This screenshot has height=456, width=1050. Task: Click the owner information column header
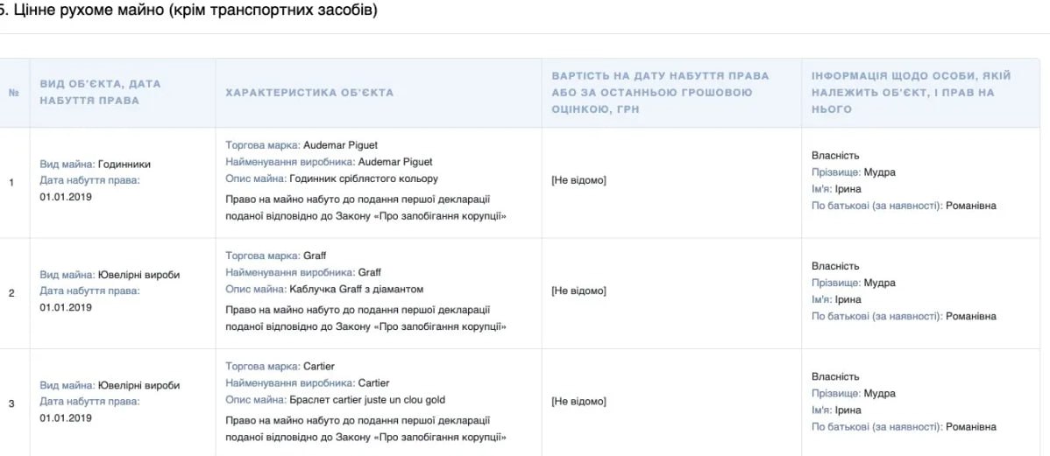[x=912, y=92]
